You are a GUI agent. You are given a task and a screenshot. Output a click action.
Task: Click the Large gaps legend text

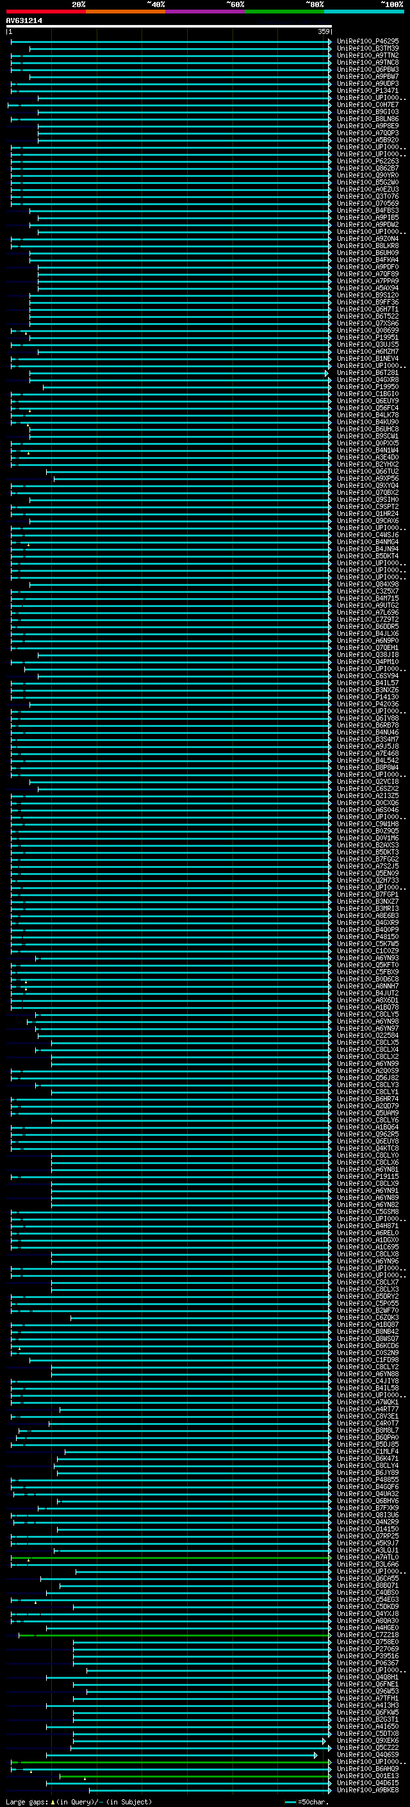[79, 1801]
